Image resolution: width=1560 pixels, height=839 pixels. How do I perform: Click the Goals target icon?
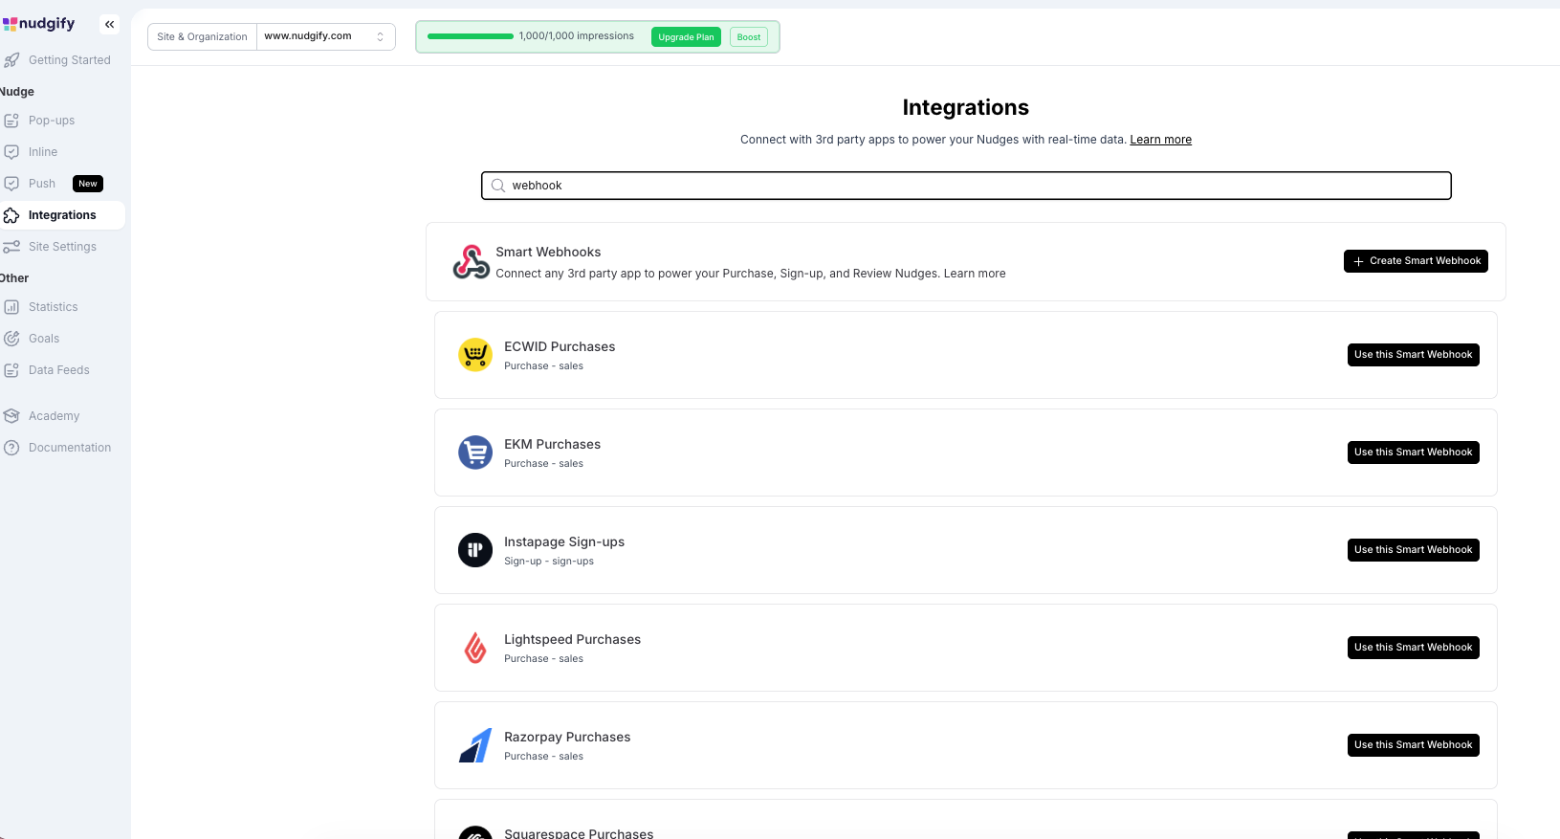click(x=11, y=339)
